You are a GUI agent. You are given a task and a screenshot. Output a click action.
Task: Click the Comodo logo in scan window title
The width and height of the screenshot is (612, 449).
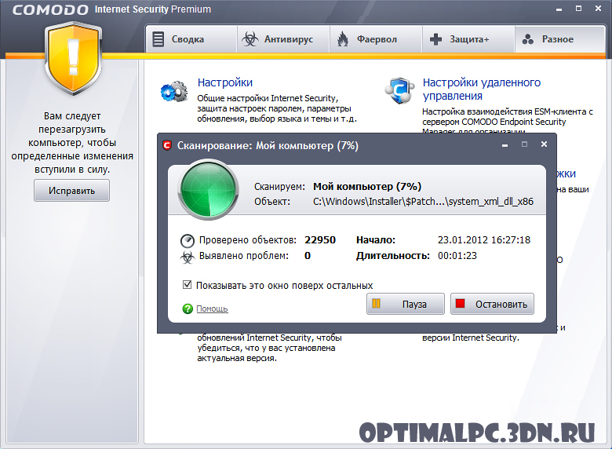click(x=167, y=146)
